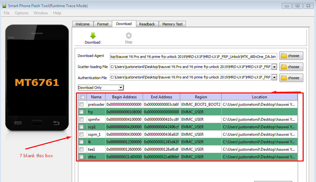Open the Options menu
The width and height of the screenshot is (316, 182).
pyautogui.click(x=22, y=13)
